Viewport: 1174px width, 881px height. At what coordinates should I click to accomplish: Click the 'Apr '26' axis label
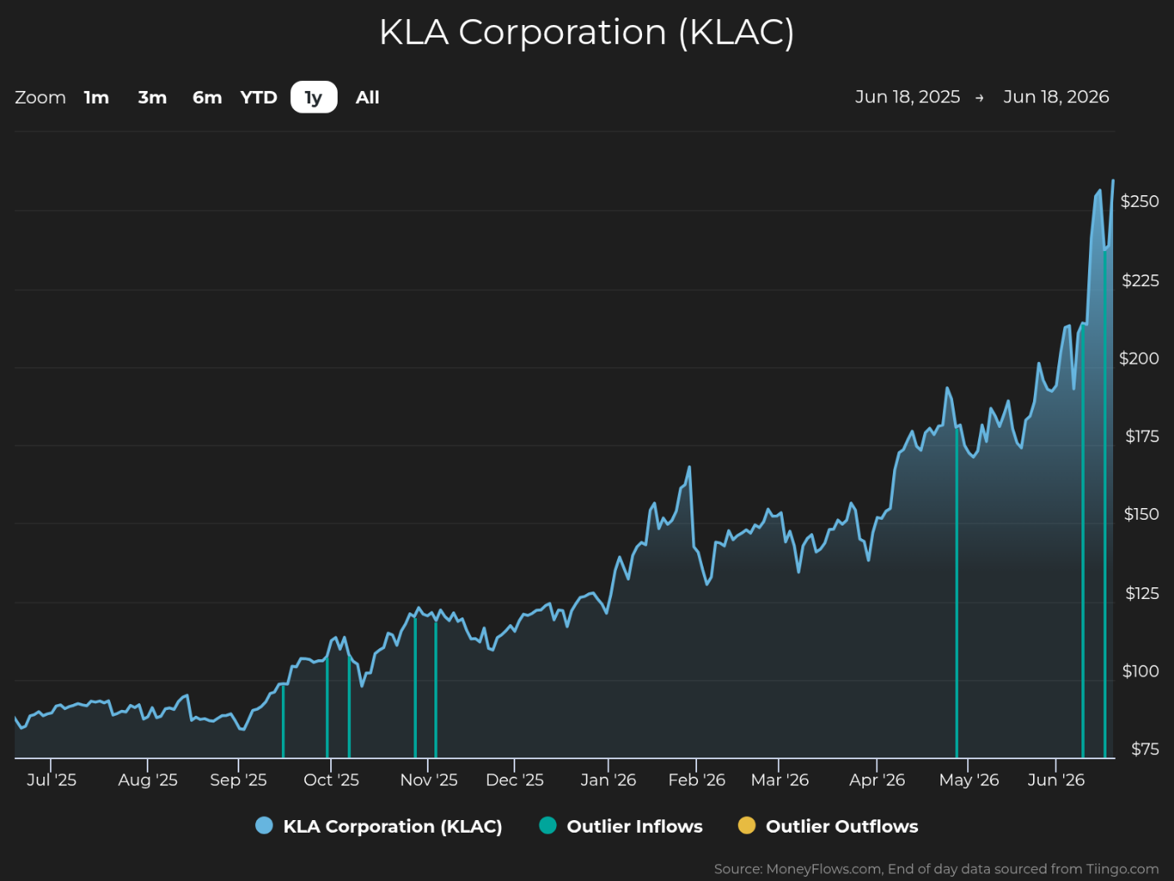click(877, 780)
